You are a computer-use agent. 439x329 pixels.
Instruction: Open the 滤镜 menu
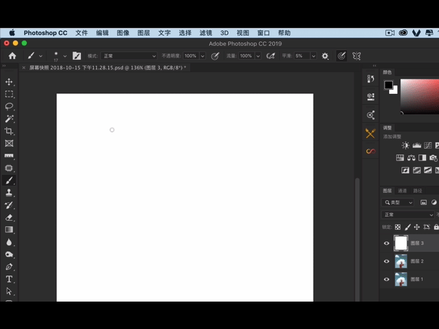pos(206,33)
